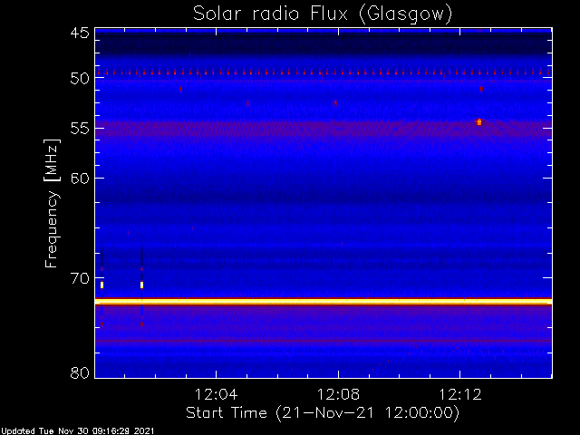Click the 70 frequency tick label
Screen dimensions: 580x435
(80, 278)
